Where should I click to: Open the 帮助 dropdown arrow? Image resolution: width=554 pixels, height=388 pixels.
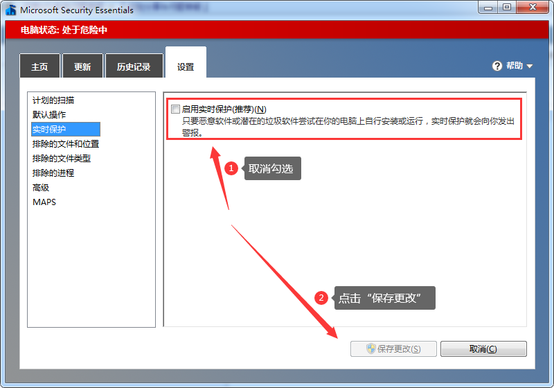pyautogui.click(x=529, y=66)
